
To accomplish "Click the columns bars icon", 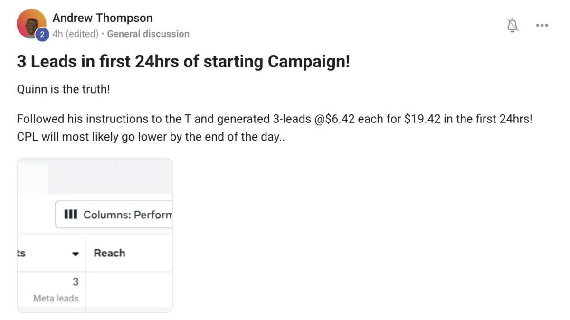I will (70, 215).
